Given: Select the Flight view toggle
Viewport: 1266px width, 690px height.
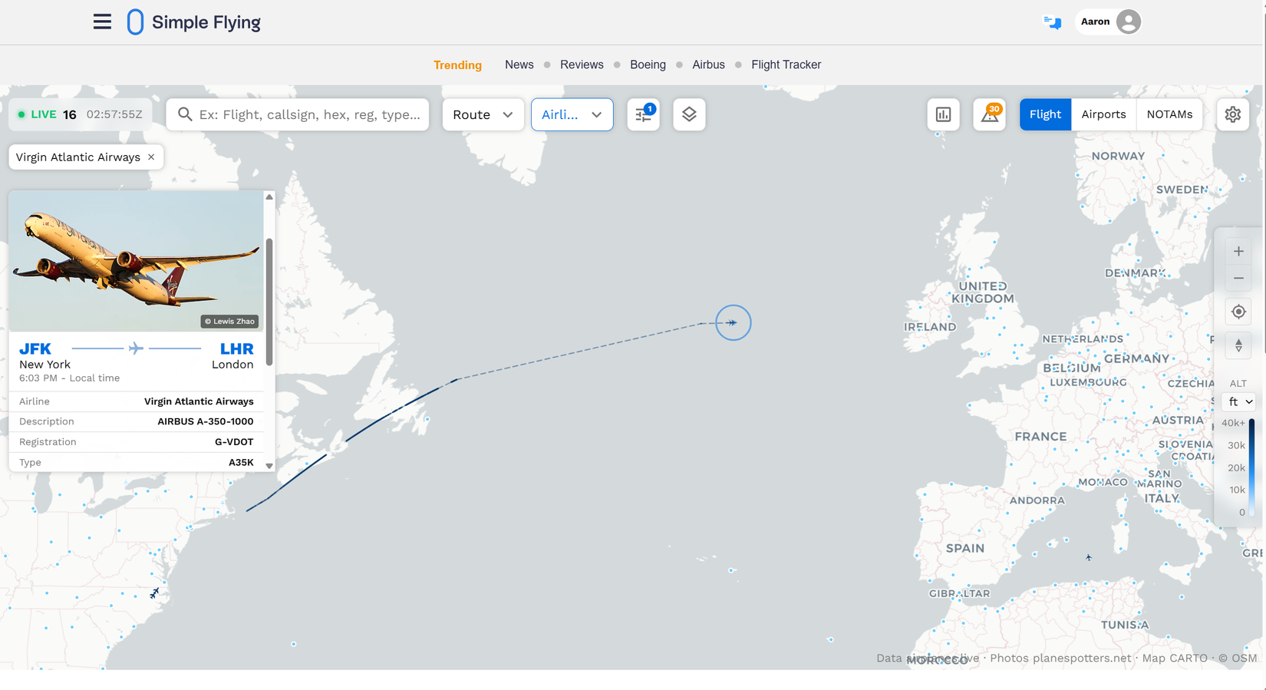Looking at the screenshot, I should 1045,114.
